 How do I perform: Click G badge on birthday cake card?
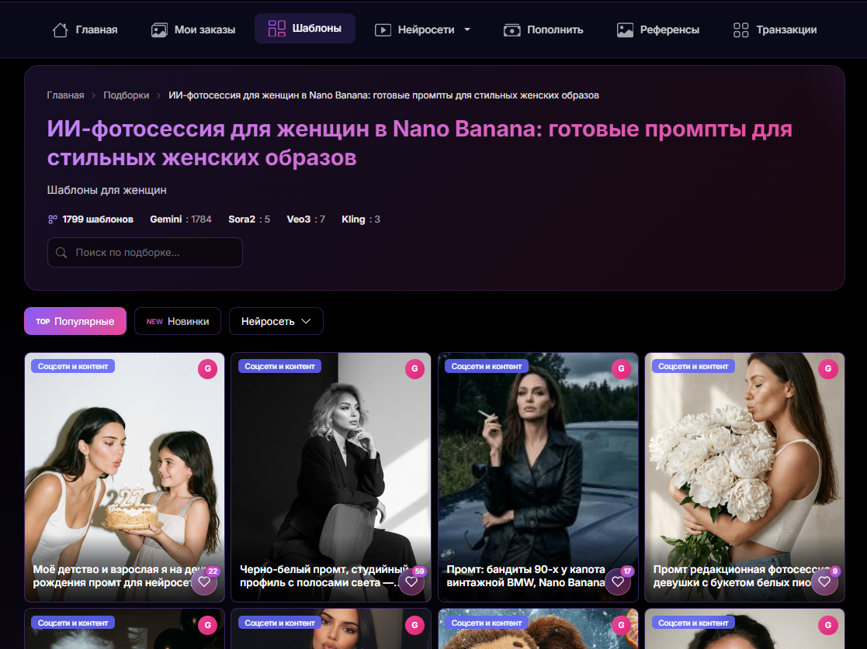[x=208, y=368]
